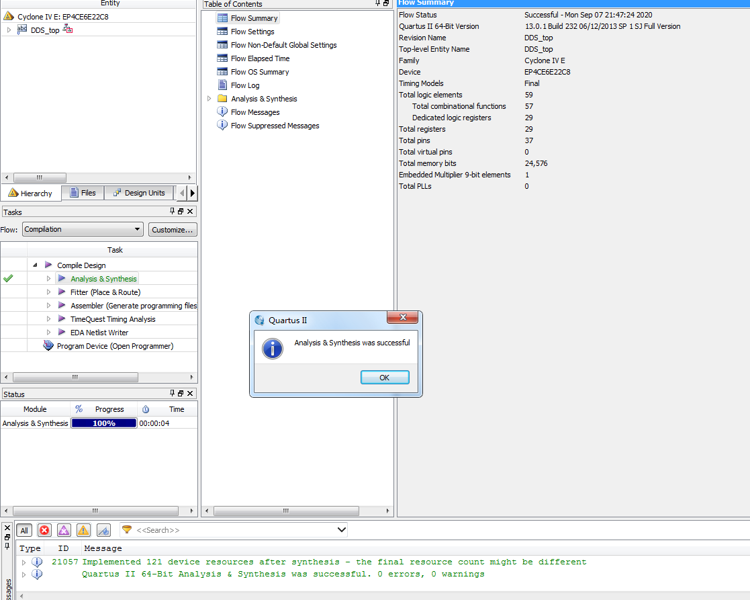750x600 pixels.
Task: Switch to the Design Units tab
Action: (x=139, y=193)
